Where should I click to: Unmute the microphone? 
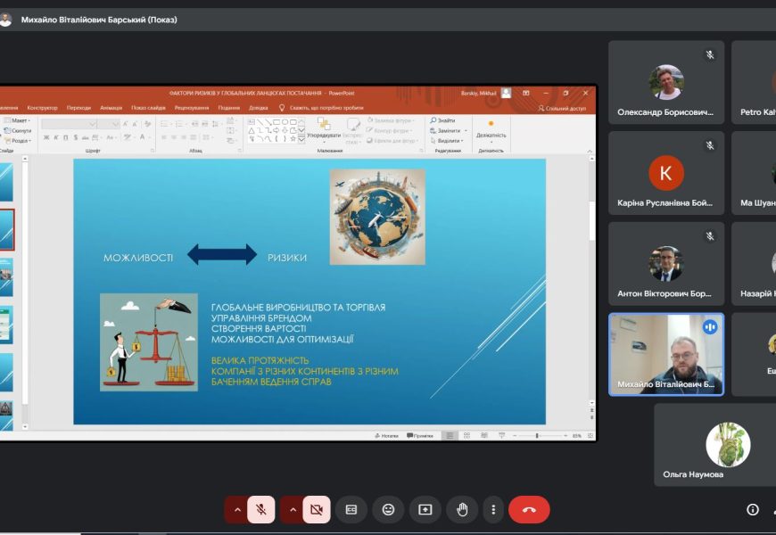260,509
